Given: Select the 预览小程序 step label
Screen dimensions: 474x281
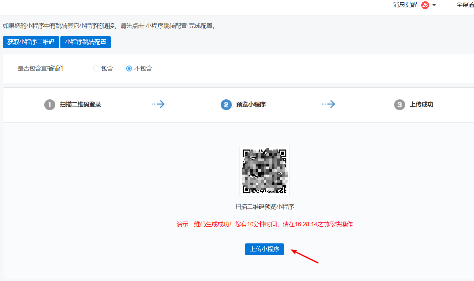Looking at the screenshot, I should (251, 104).
